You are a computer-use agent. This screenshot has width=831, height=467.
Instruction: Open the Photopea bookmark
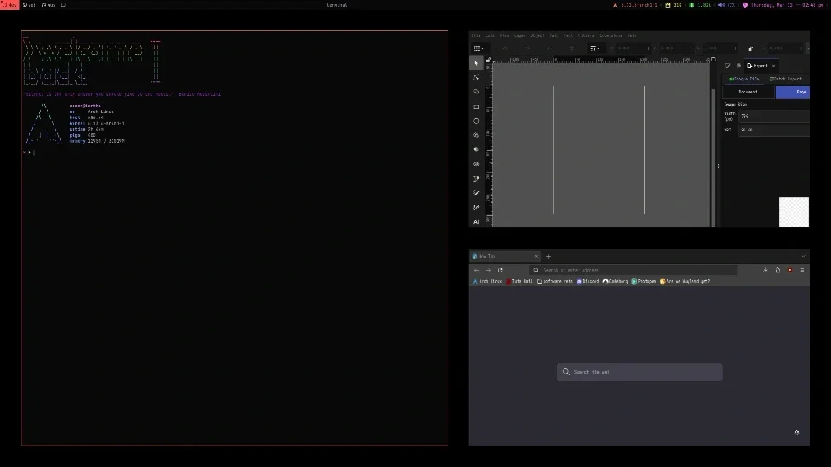coord(644,281)
